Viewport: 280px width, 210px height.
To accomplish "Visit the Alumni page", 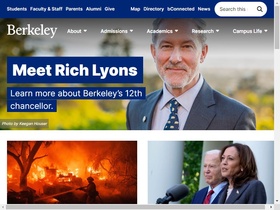I will click(x=93, y=9).
